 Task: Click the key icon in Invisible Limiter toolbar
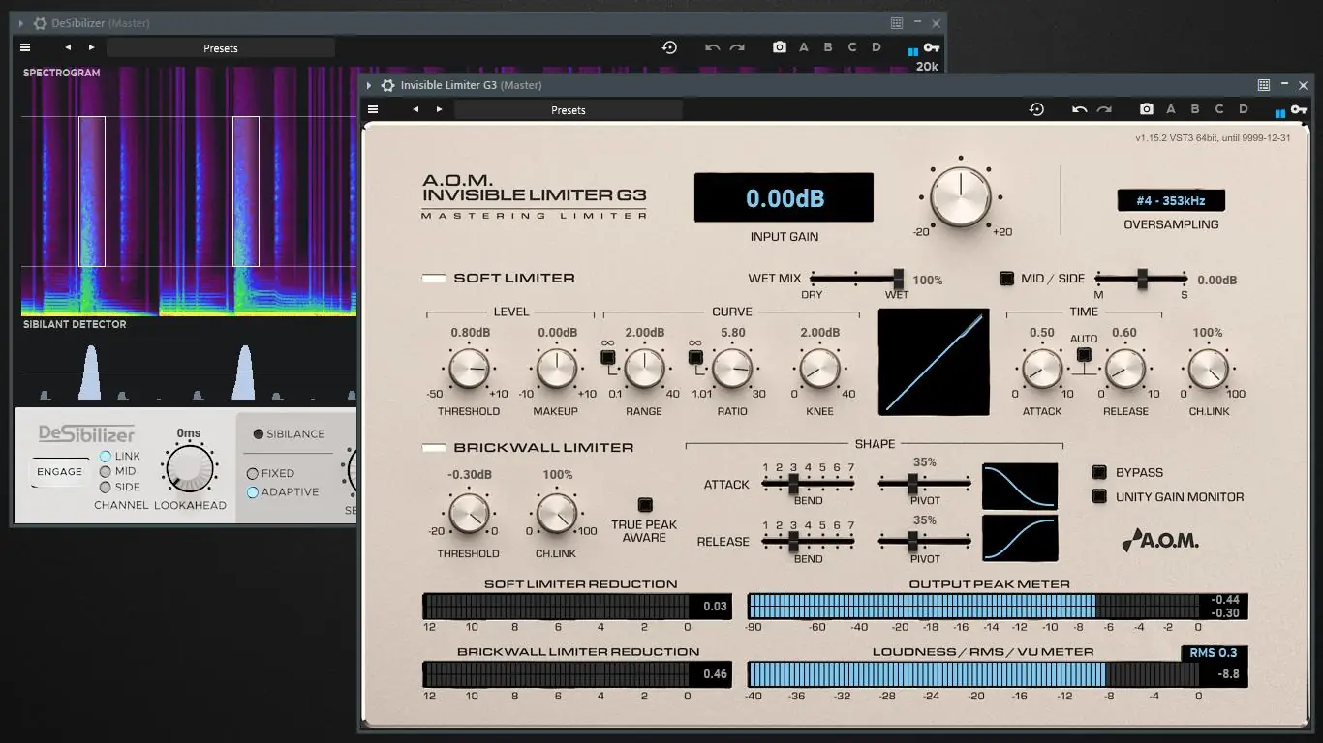[1298, 110]
